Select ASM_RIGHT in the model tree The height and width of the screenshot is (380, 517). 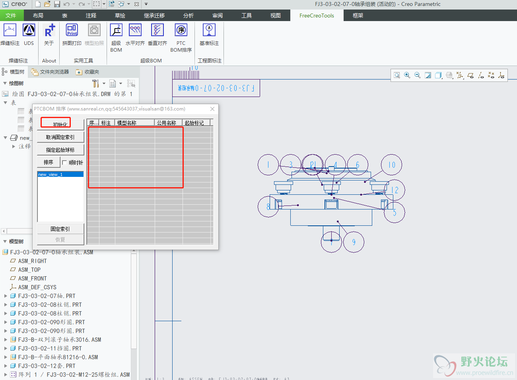(x=32, y=261)
